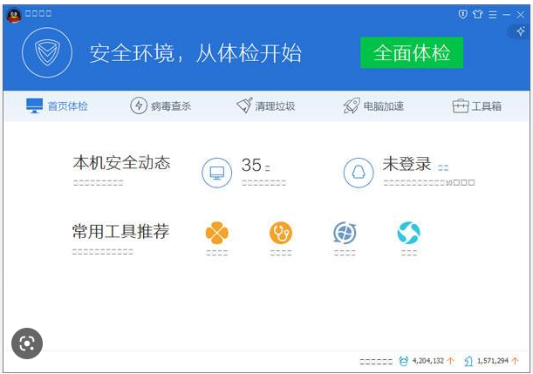Click the QQ avatar icon beside 未登录

(359, 173)
